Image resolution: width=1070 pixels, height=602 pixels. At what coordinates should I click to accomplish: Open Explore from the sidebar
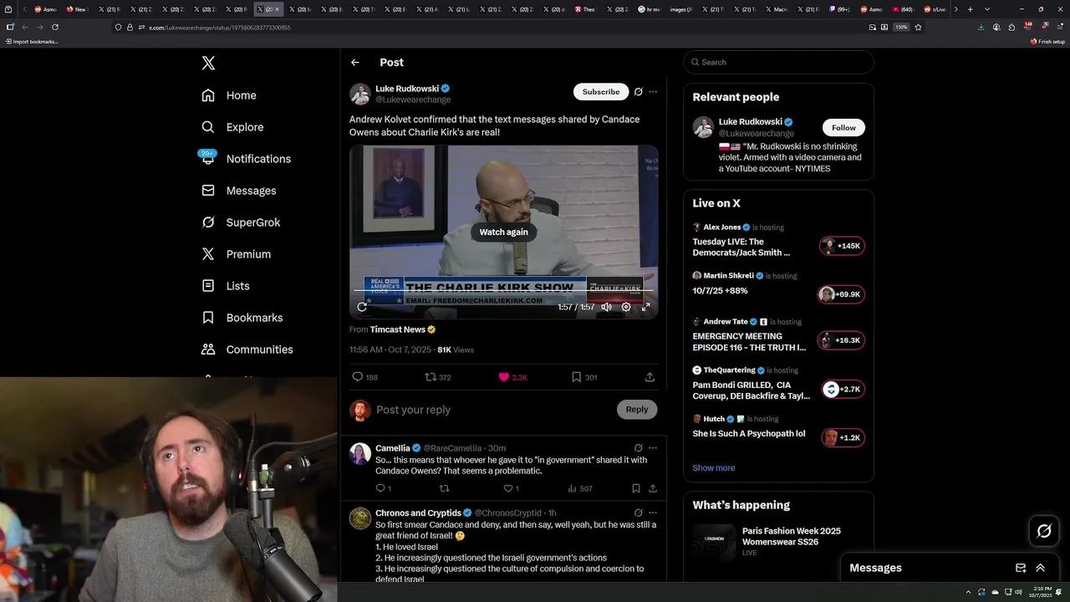click(232, 127)
